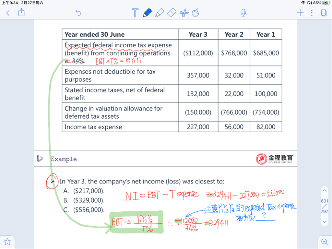Tap the ($112,000) table cell
Image resolution: width=332 pixels, height=249 pixels.
(x=198, y=53)
